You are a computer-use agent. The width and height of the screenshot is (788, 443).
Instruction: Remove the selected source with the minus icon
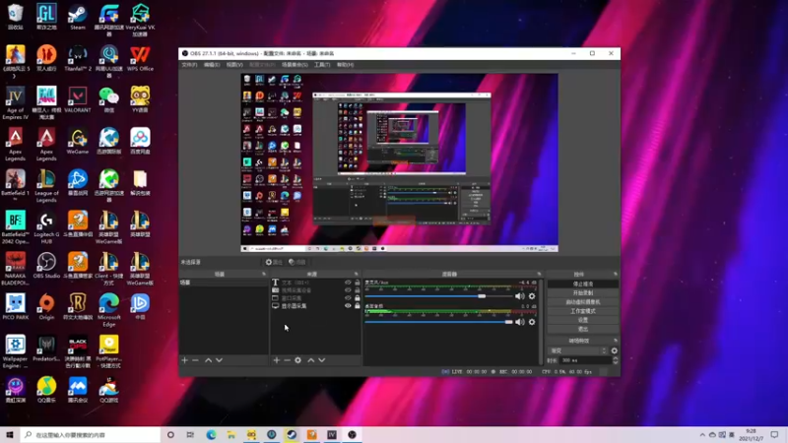tap(287, 360)
